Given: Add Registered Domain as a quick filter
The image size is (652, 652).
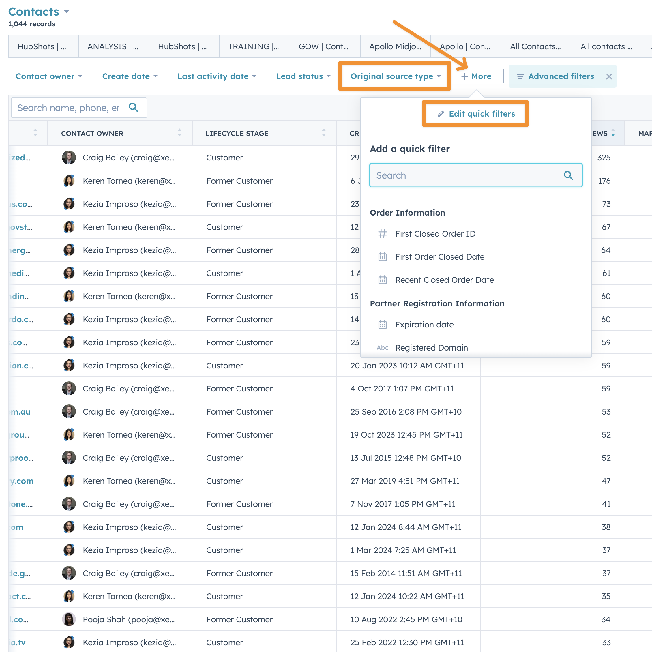Looking at the screenshot, I should click(x=431, y=348).
